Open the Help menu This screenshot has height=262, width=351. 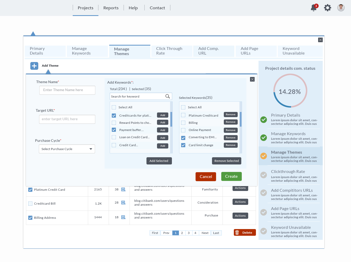(133, 8)
